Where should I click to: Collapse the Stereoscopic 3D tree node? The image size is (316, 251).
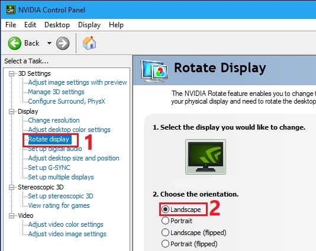click(x=11, y=187)
